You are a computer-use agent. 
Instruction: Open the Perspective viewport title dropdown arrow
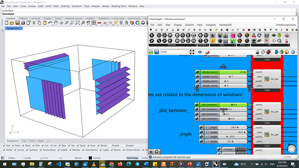[21, 28]
